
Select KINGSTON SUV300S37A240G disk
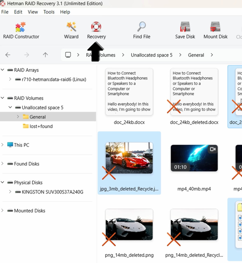tap(52, 192)
